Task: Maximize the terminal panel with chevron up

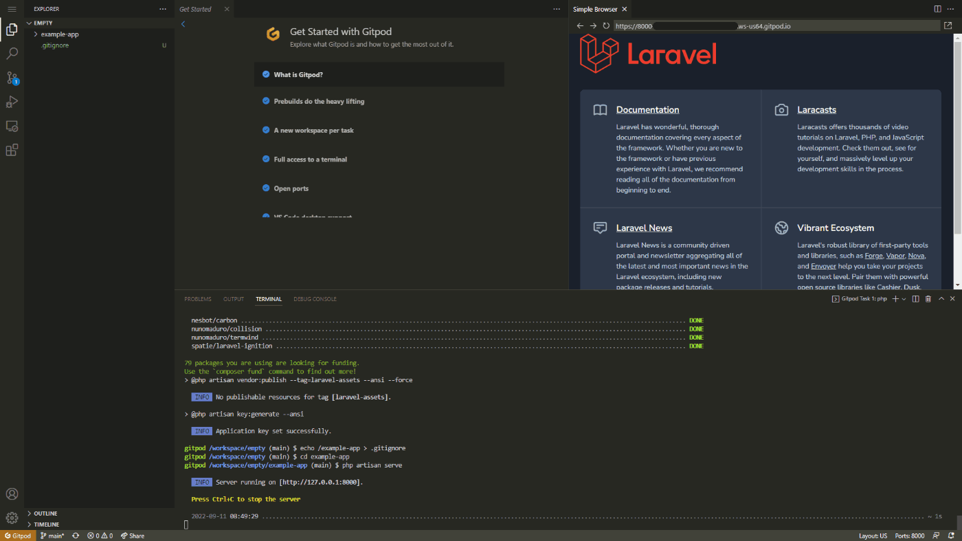Action: click(941, 299)
